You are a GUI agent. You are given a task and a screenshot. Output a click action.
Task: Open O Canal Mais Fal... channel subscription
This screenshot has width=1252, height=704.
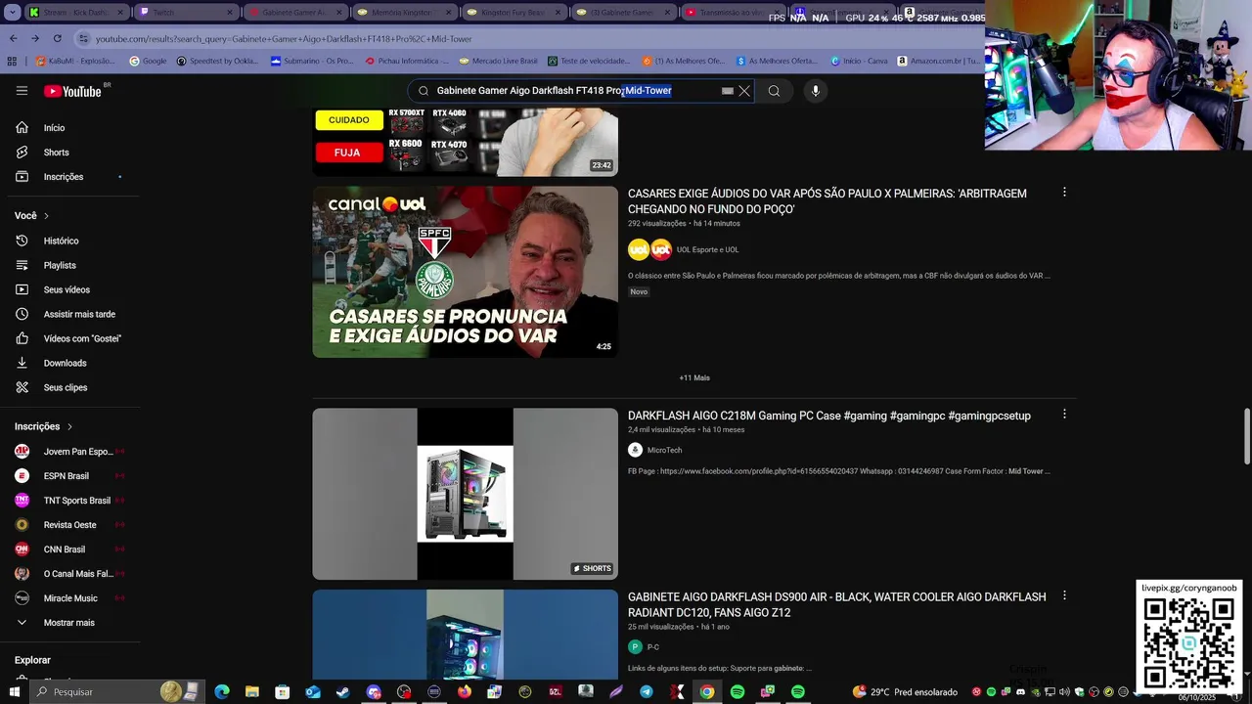pos(68,574)
